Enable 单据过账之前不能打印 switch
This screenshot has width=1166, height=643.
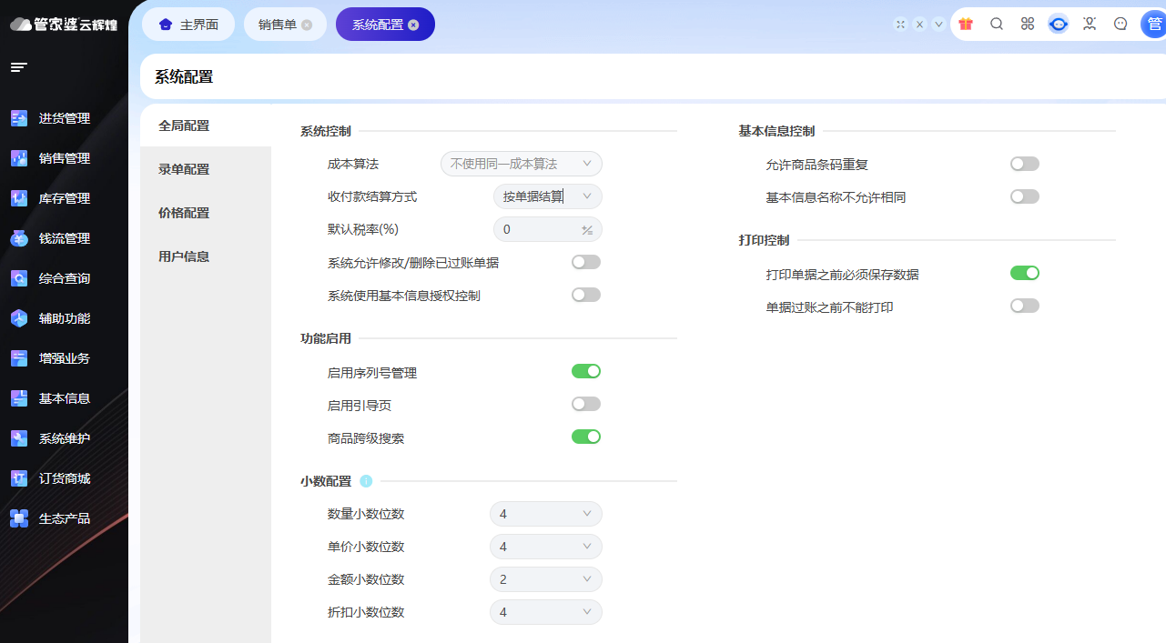(x=1025, y=306)
